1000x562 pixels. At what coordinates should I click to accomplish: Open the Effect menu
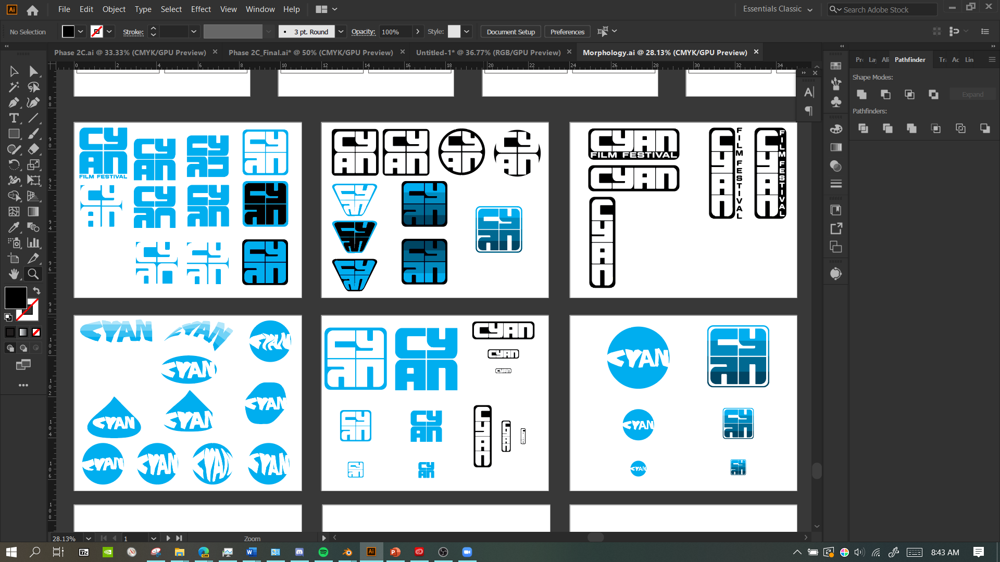pyautogui.click(x=201, y=9)
